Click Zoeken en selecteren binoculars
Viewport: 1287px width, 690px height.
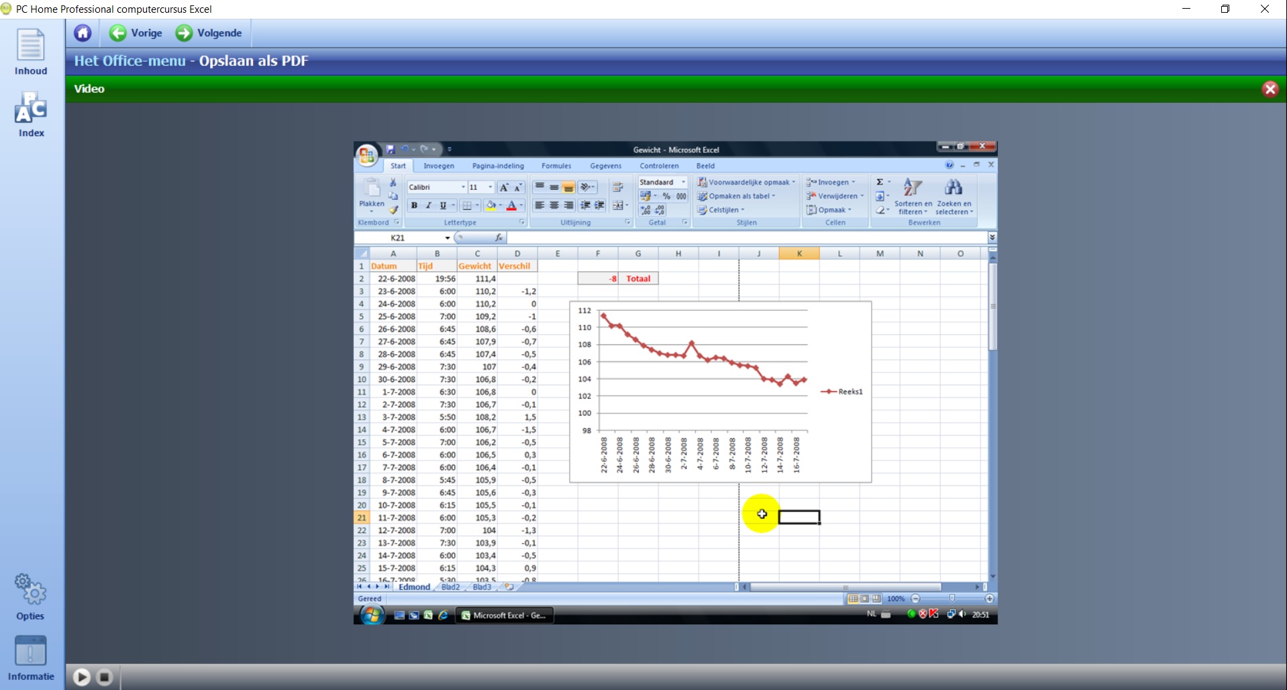(954, 195)
